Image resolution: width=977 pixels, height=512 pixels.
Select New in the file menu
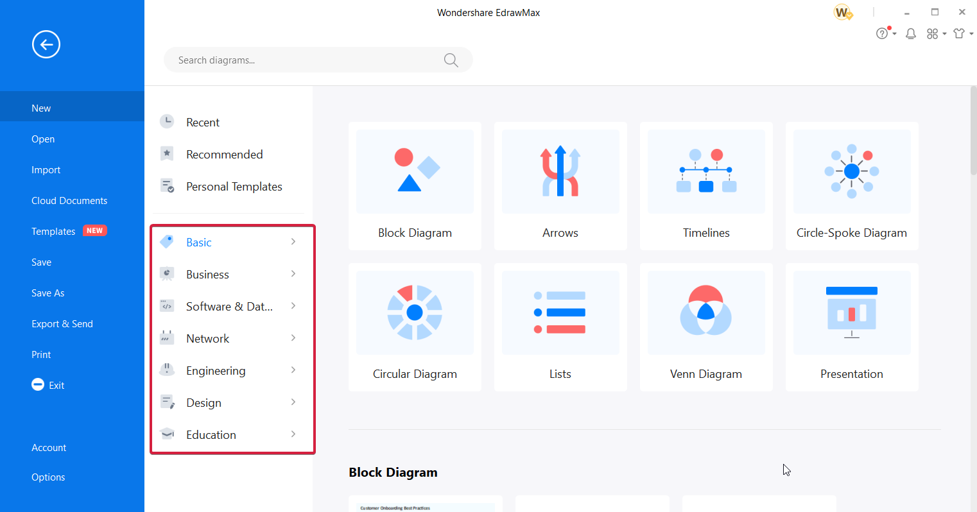[x=72, y=108]
